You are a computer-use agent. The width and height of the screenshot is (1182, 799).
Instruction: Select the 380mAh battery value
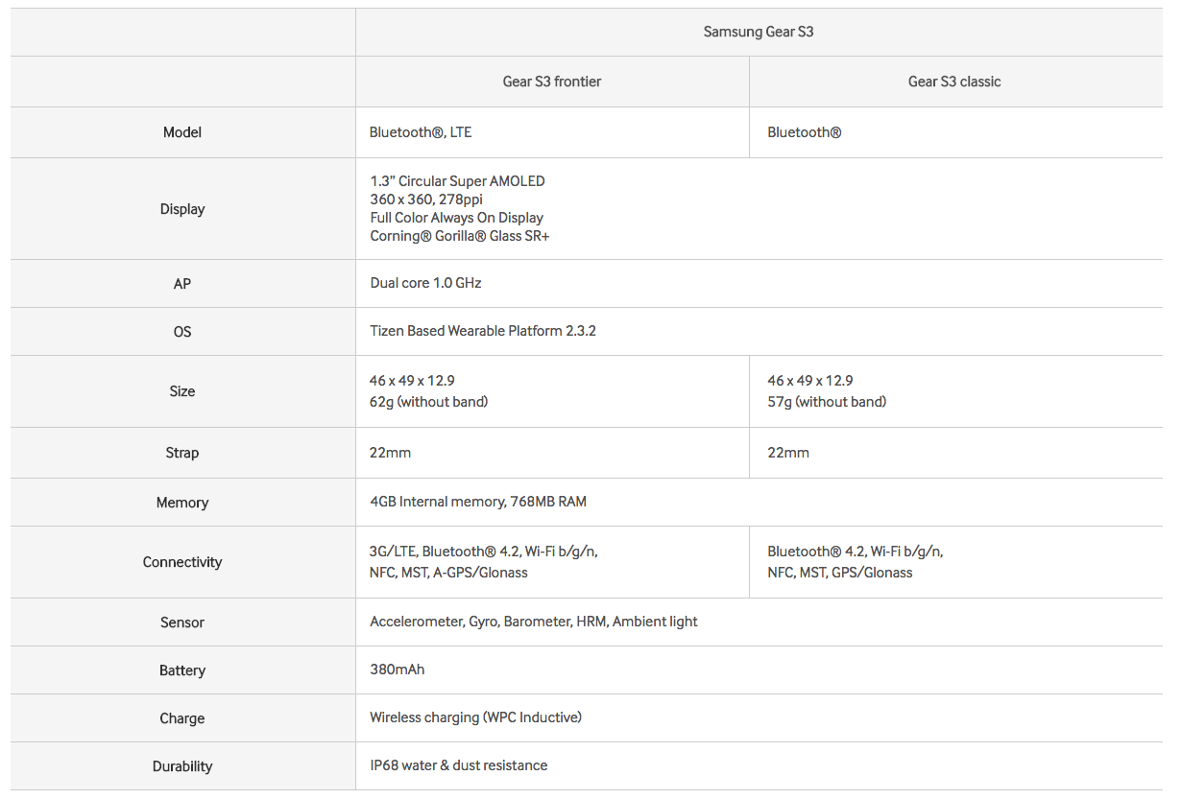[398, 670]
